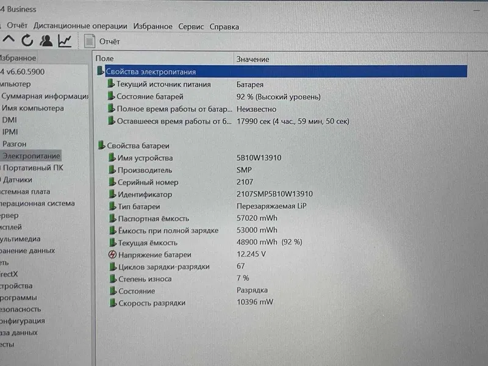Open the graph chart toolbar icon
This screenshot has width=488, height=366.
click(x=65, y=41)
